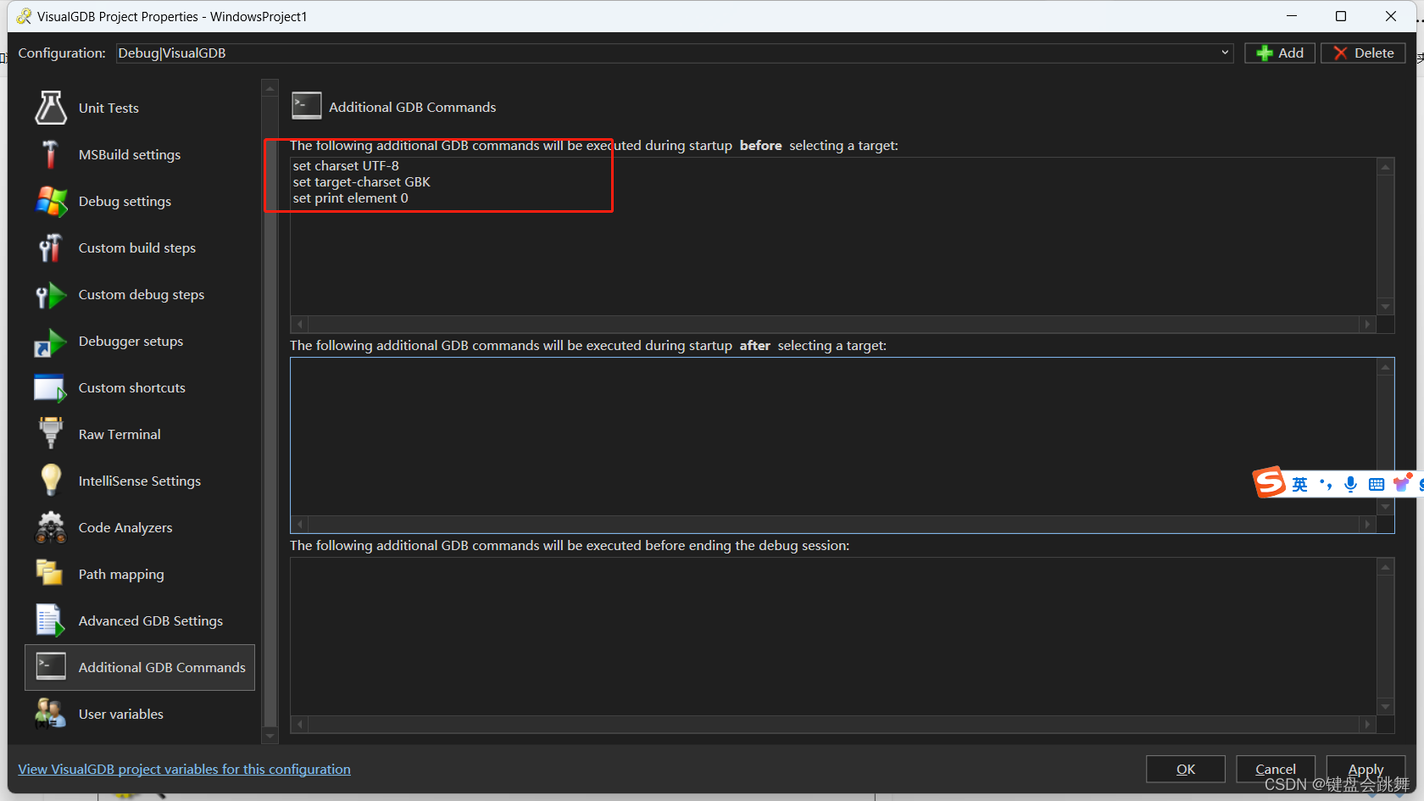Click the Sogou microphone voice input icon

point(1351,484)
